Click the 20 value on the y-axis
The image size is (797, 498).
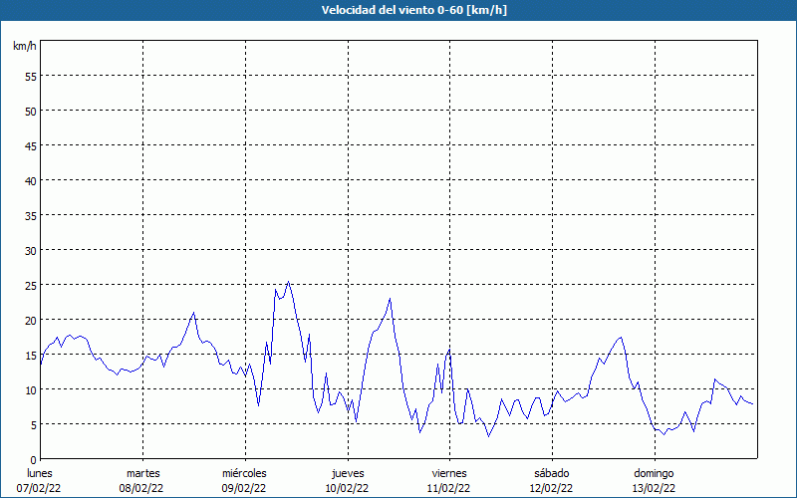click(x=31, y=320)
